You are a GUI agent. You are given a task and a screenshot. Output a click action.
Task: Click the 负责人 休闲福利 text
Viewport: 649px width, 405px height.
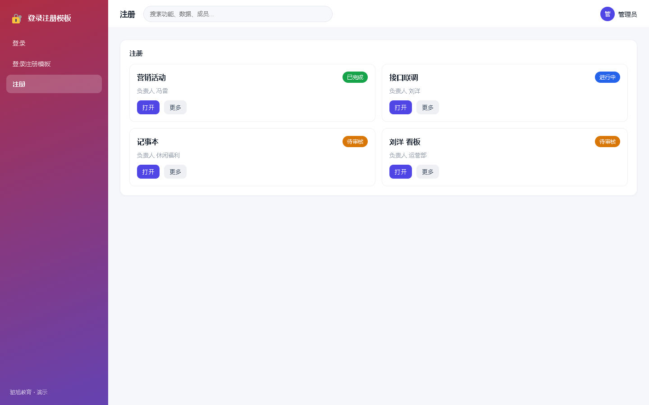158,155
